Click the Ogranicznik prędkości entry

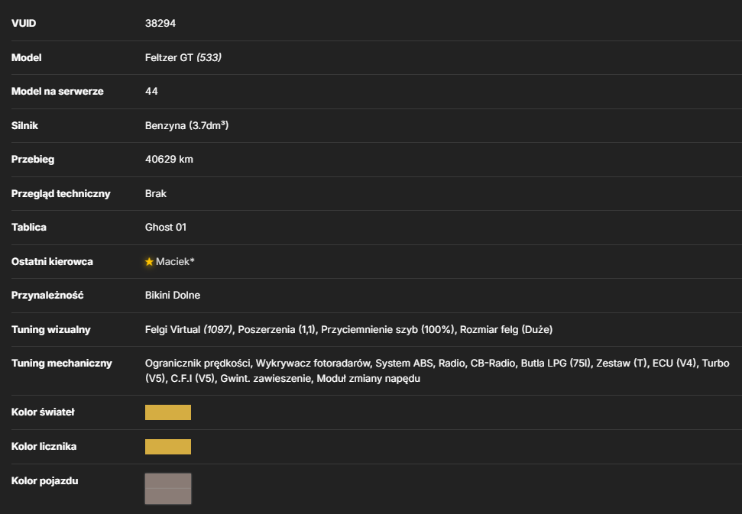click(x=198, y=363)
